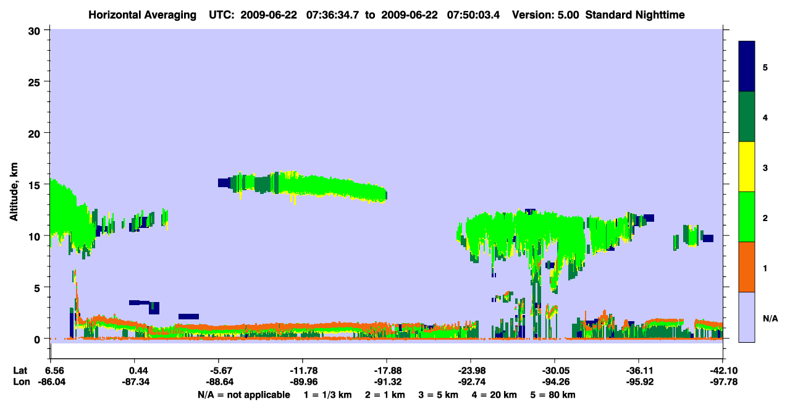The height and width of the screenshot is (412, 803).
Task: Click the longitude value '-88.64'
Action: 219,382
